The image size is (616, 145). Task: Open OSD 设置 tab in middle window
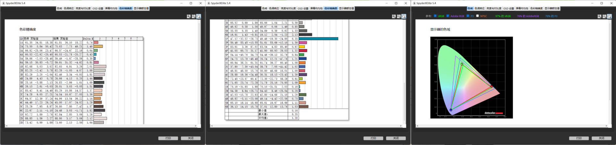point(303,8)
